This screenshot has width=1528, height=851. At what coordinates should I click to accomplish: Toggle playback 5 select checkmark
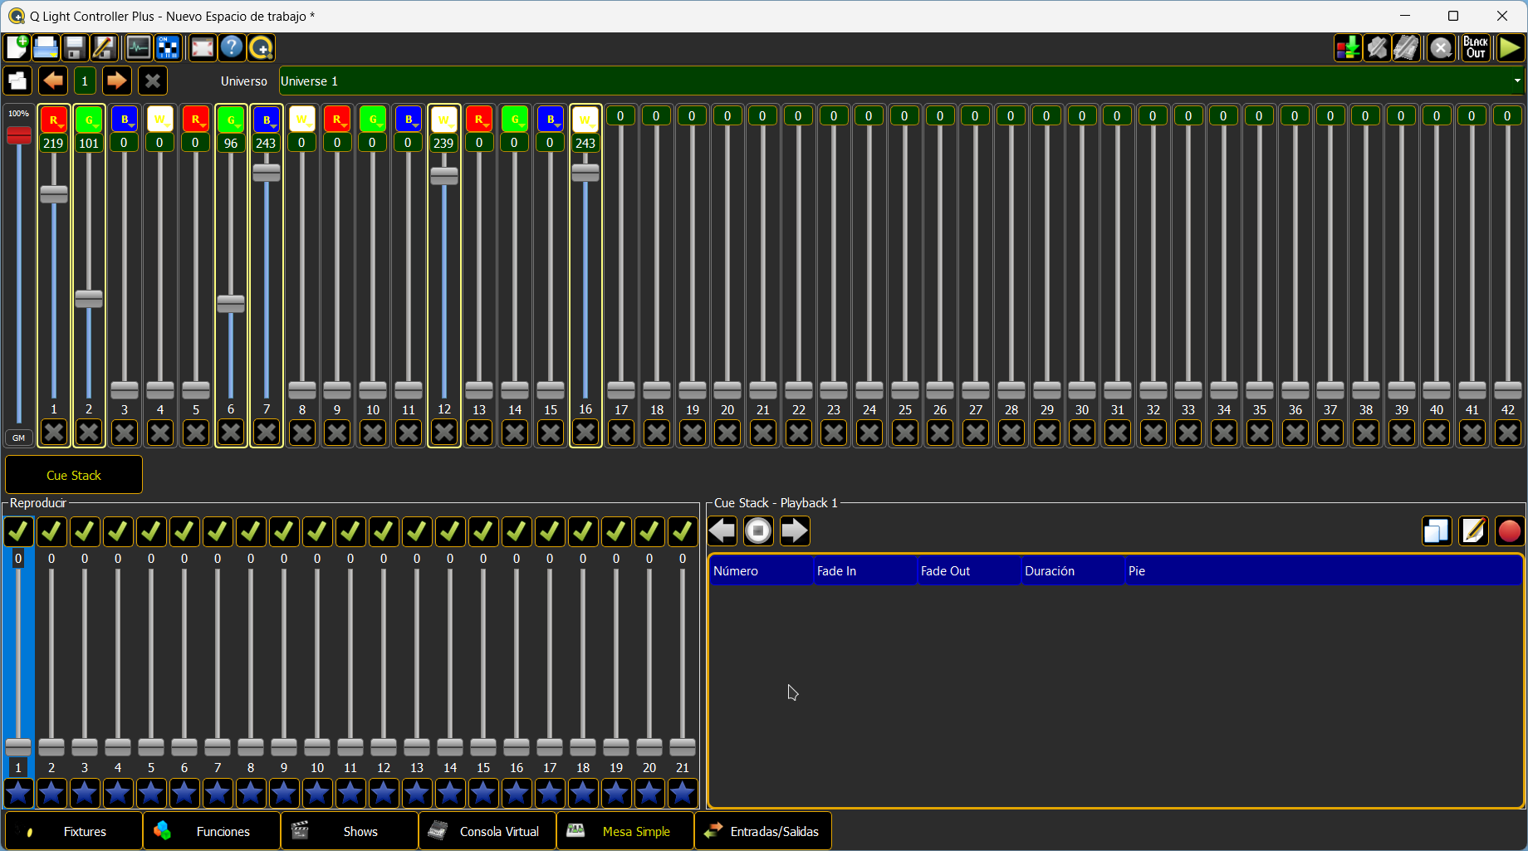click(x=151, y=531)
